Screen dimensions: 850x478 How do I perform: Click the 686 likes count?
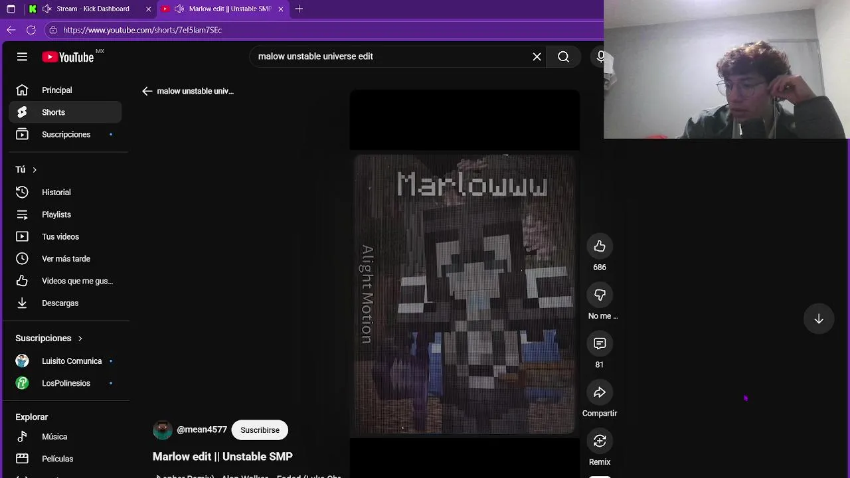pyautogui.click(x=600, y=268)
